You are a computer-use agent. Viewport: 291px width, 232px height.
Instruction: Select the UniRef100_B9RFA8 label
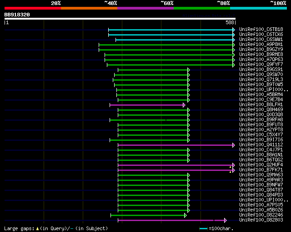click(261, 120)
